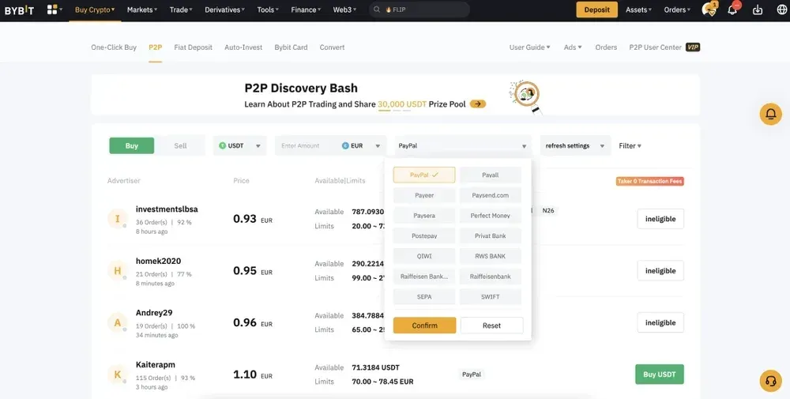Open the language globe icon

[x=782, y=9]
